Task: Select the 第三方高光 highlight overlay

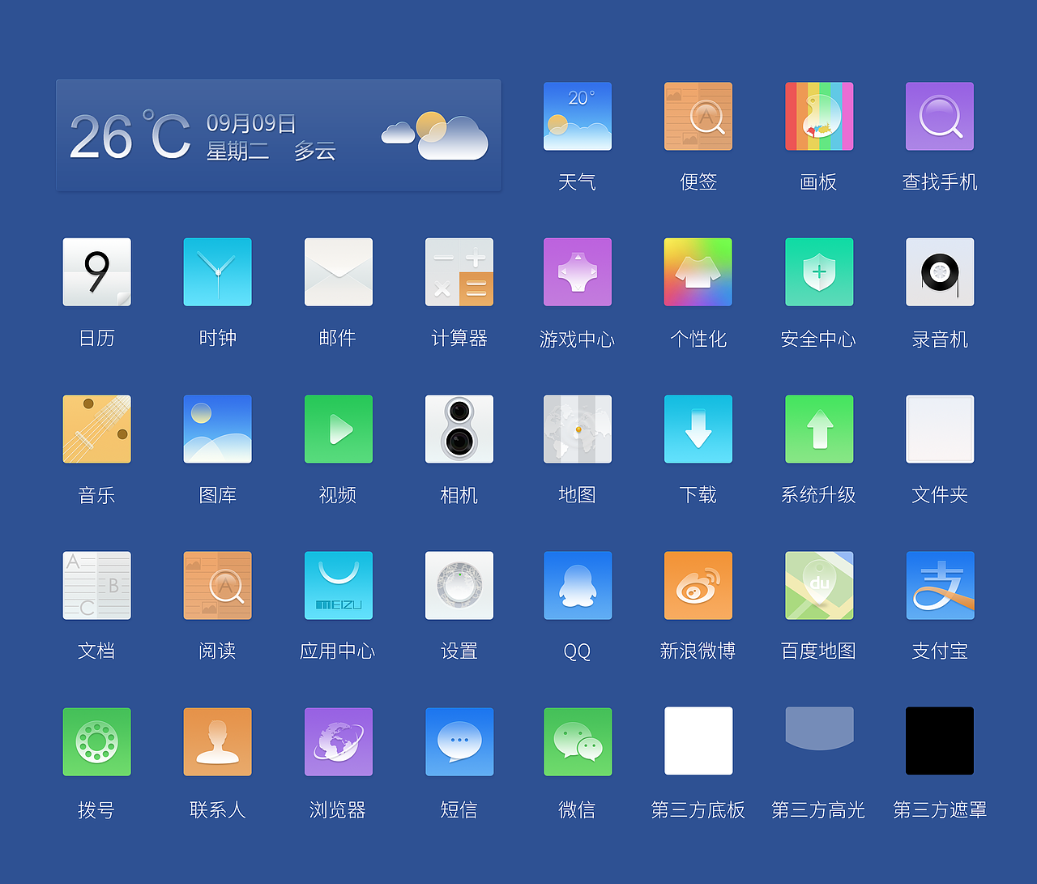Action: (x=819, y=728)
